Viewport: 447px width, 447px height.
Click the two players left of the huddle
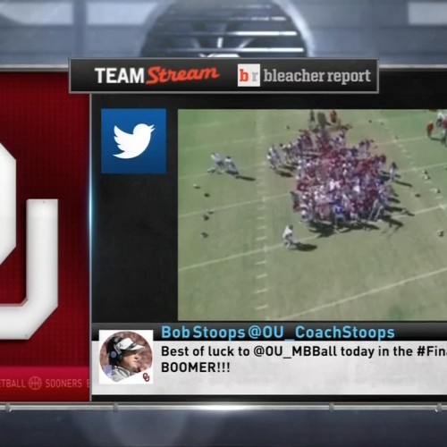(x=225, y=164)
